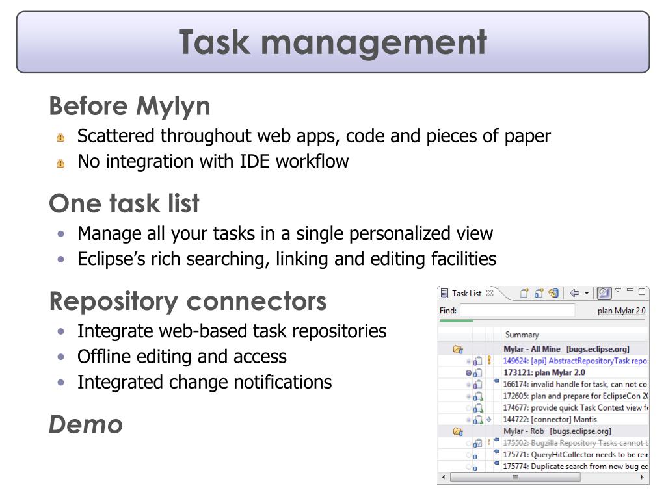Activate task 149624 via its circle toggle
Viewport: 666px width, 499px height.
(x=468, y=361)
